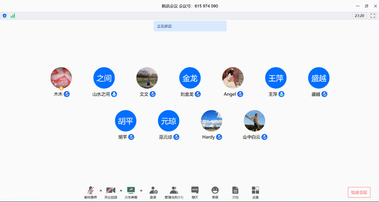
Task: Click the host badge on 木木 avatar
Action: [x=61, y=88]
